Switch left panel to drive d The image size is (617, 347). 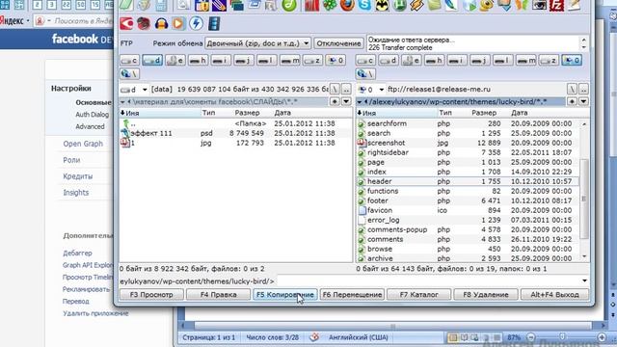tap(152, 60)
